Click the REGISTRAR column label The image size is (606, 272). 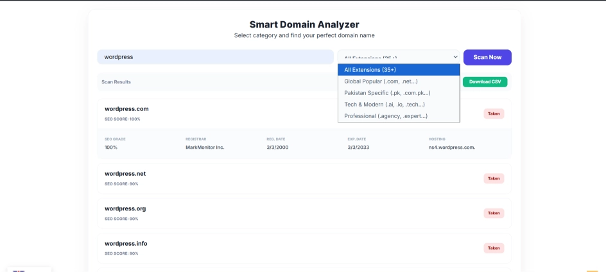(196, 139)
